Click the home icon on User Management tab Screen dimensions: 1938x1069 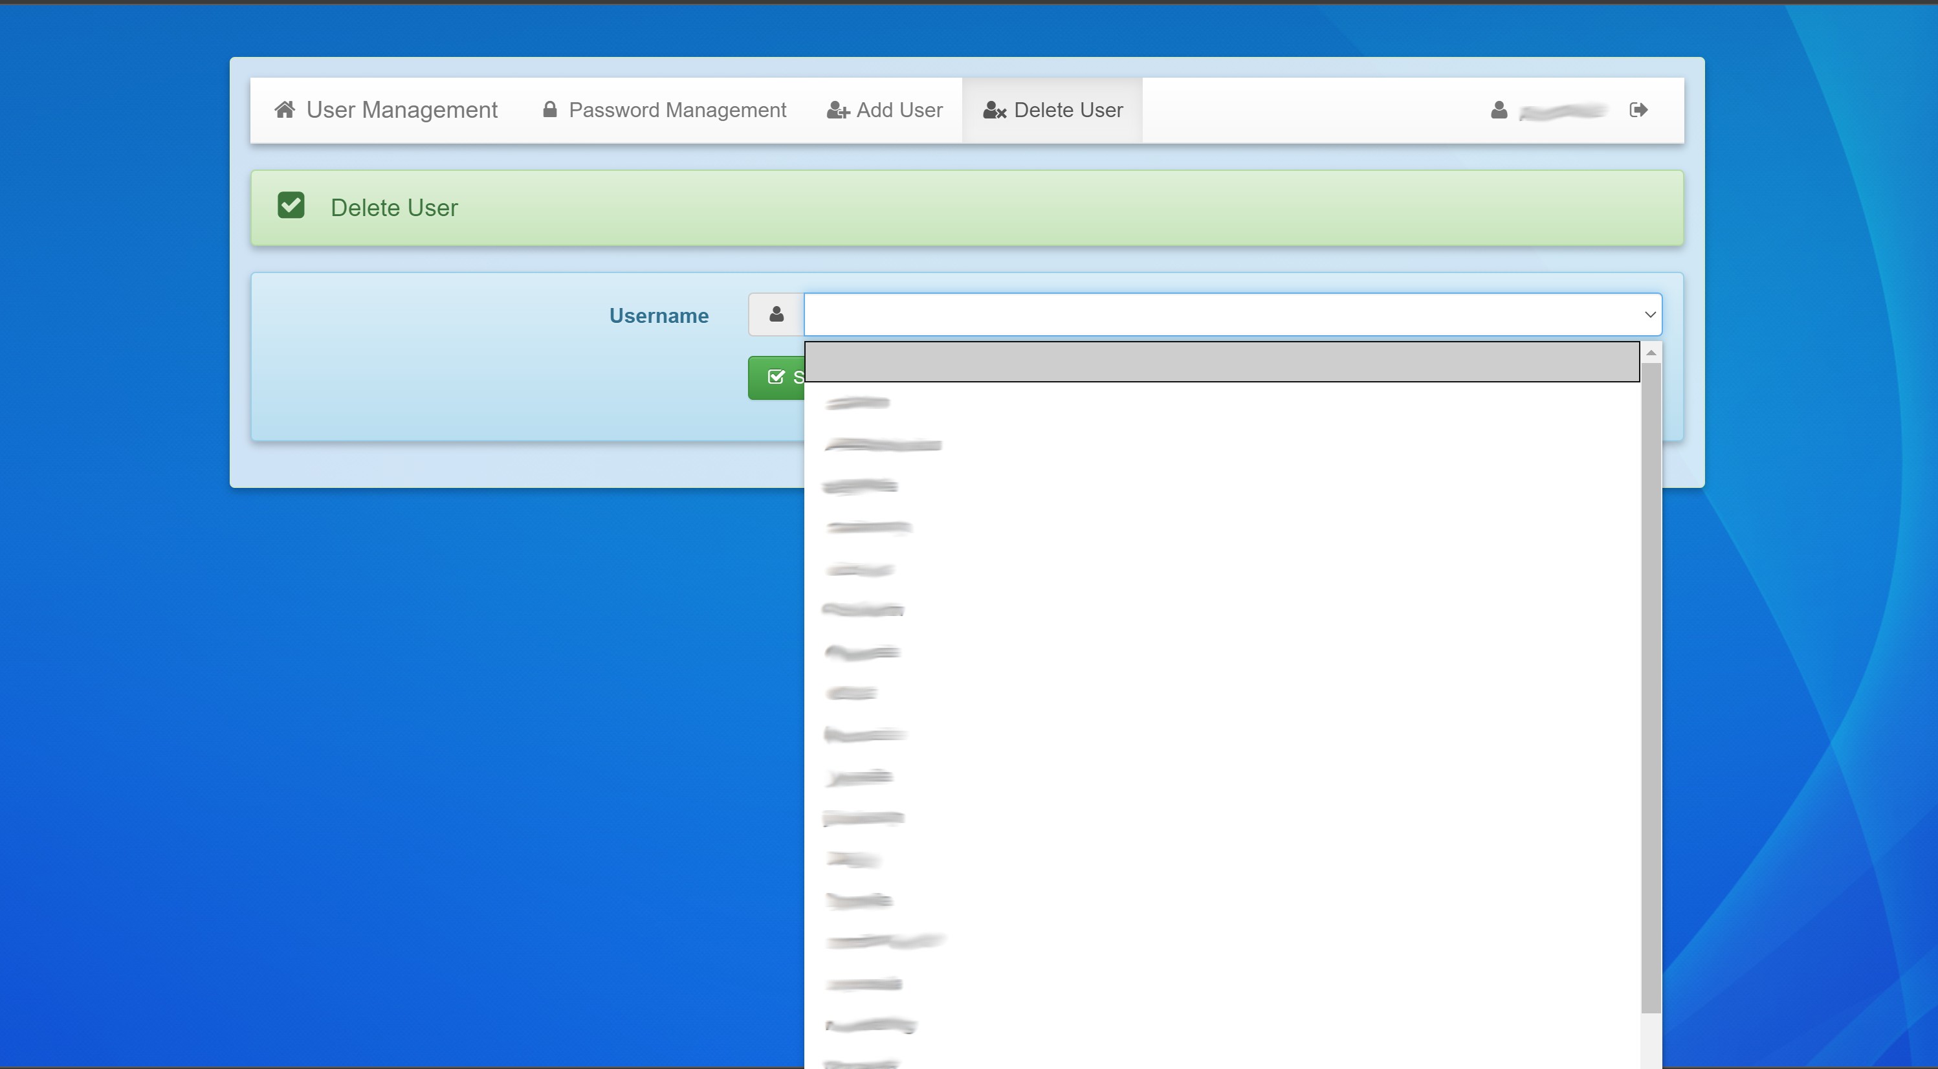(x=286, y=110)
